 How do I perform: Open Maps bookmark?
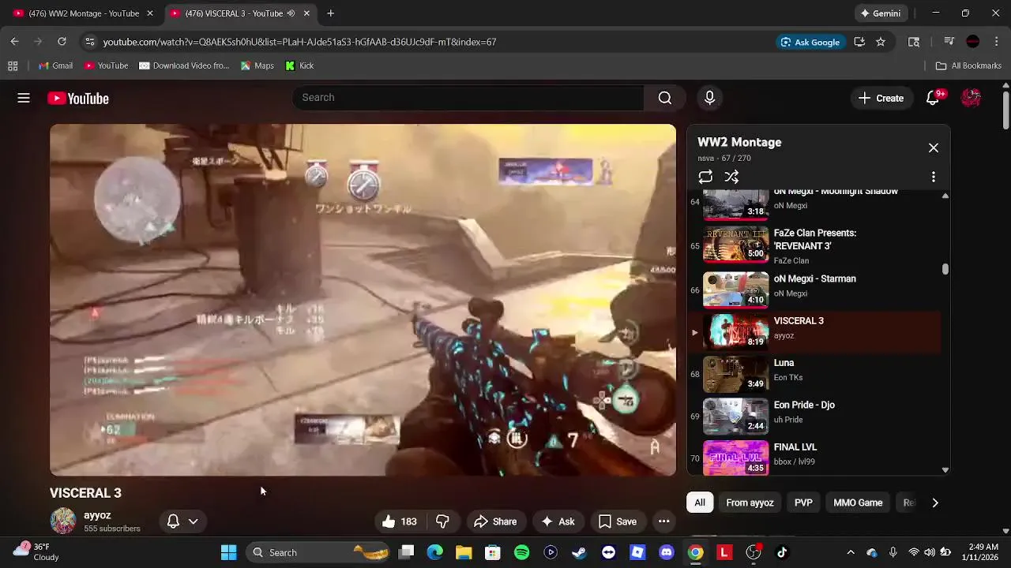pos(257,65)
